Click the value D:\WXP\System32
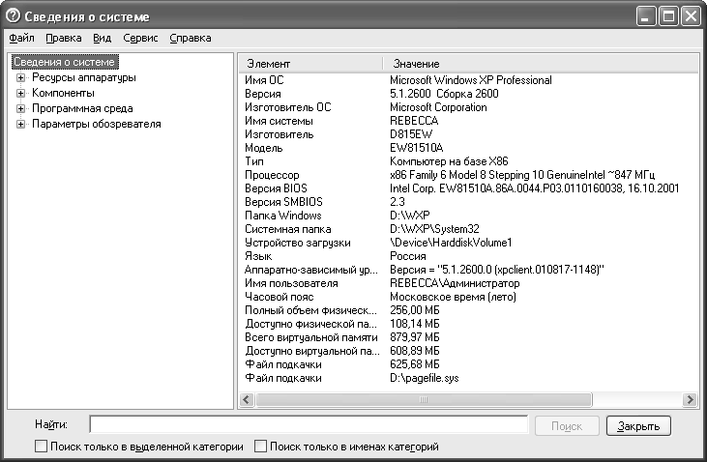 (434, 229)
